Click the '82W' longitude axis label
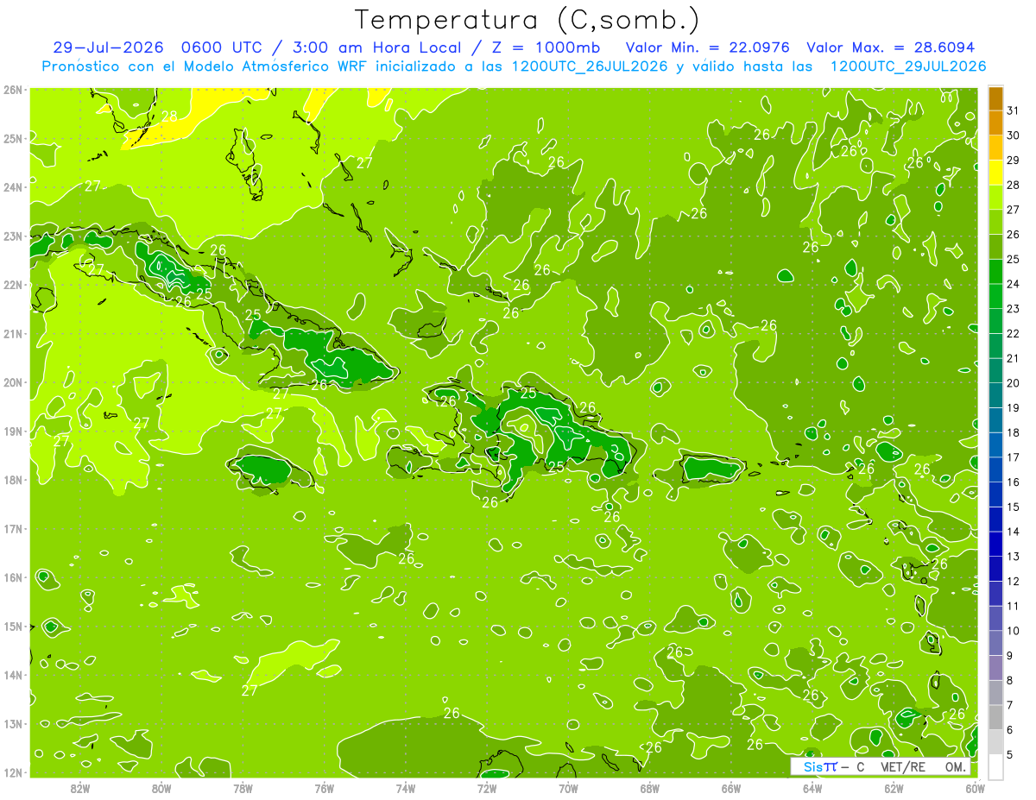This screenshot has height=800, width=1036. click(80, 788)
